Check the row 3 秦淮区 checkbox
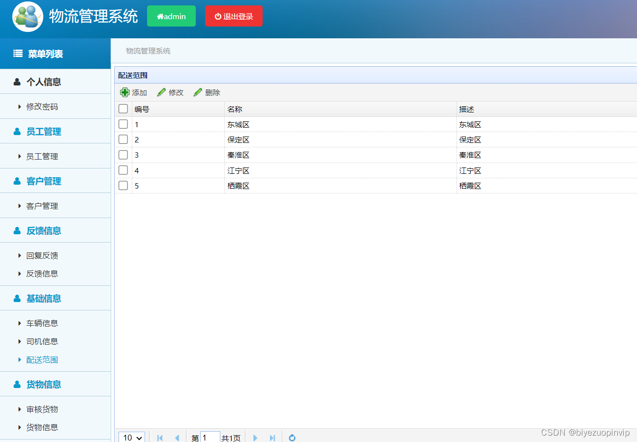This screenshot has width=637, height=442. click(x=123, y=155)
